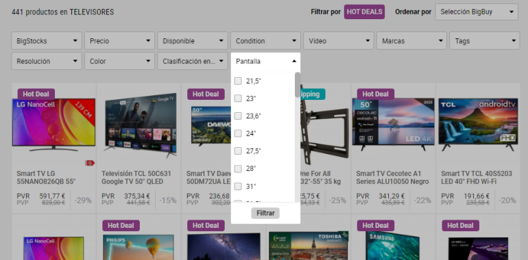Open the Selección BigBuy sort dropdown

click(477, 12)
